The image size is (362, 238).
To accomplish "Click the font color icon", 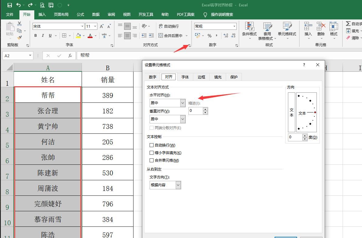I will point(90,36).
